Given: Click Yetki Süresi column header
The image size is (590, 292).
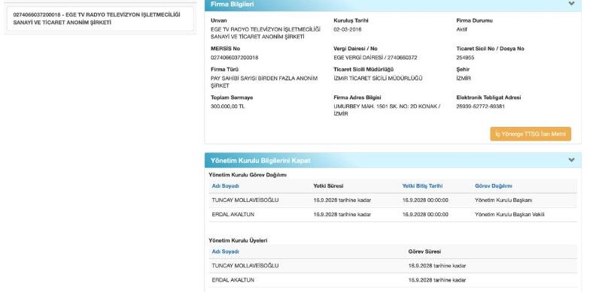Looking at the screenshot, I should click(328, 186).
